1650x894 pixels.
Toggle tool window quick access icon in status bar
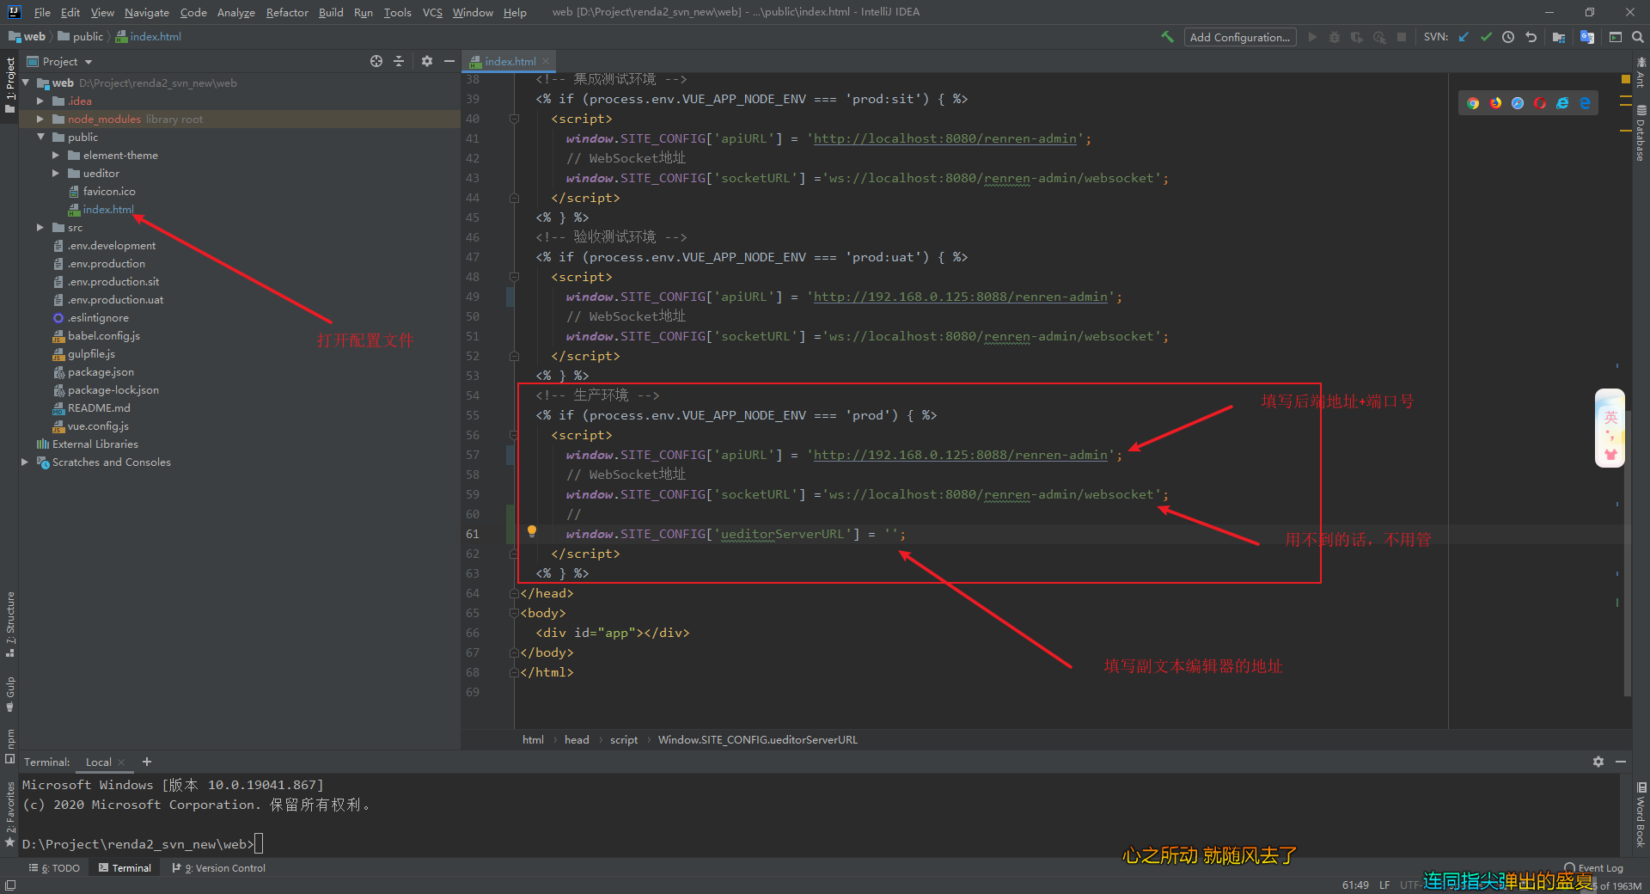(x=9, y=885)
